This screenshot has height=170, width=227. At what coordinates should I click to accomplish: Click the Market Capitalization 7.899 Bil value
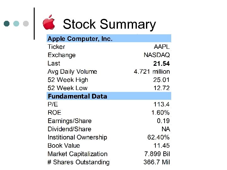point(157,154)
